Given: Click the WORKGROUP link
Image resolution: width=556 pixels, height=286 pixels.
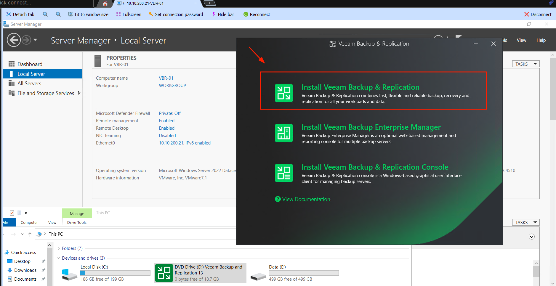Looking at the screenshot, I should [x=172, y=86].
